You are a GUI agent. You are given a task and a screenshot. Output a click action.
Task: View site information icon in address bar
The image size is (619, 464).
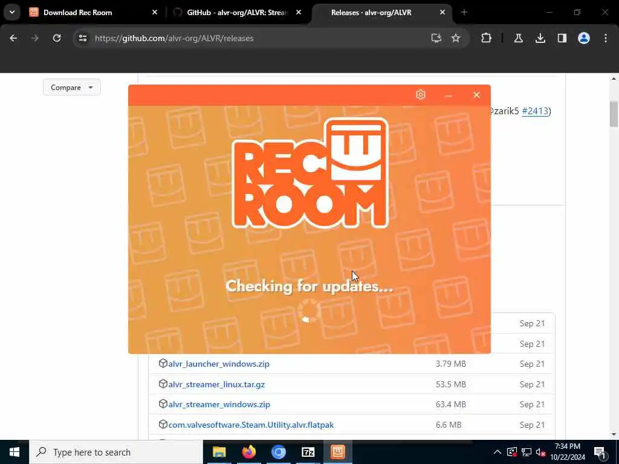(x=82, y=38)
